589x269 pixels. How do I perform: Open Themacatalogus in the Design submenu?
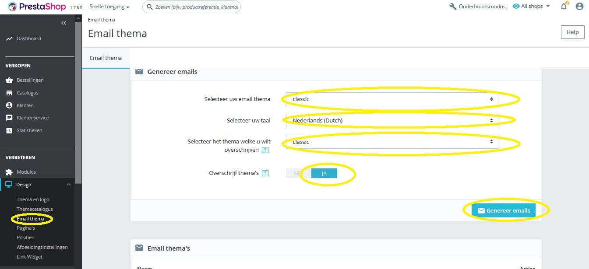pyautogui.click(x=35, y=209)
